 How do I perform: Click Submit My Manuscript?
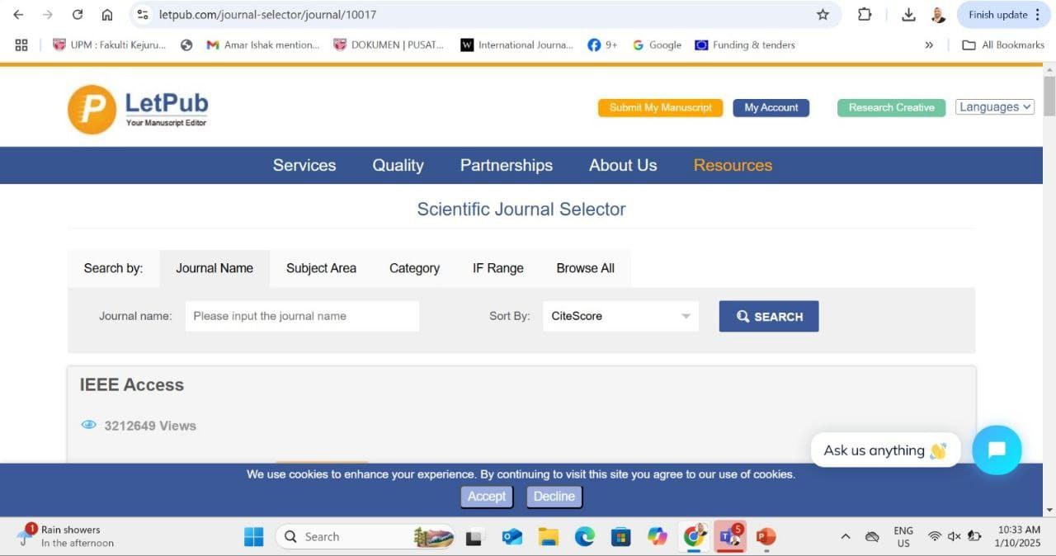pyautogui.click(x=660, y=108)
